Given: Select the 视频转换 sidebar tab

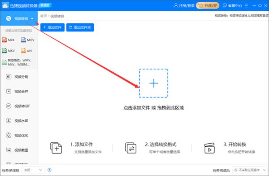Looking at the screenshot, I should pyautogui.click(x=19, y=18).
